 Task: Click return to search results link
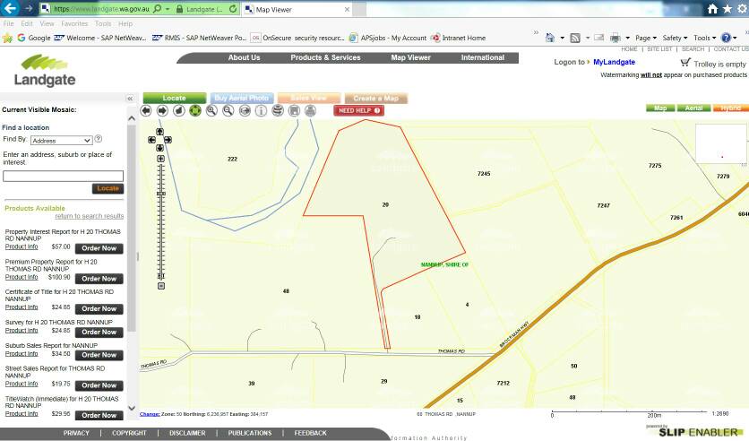(89, 216)
